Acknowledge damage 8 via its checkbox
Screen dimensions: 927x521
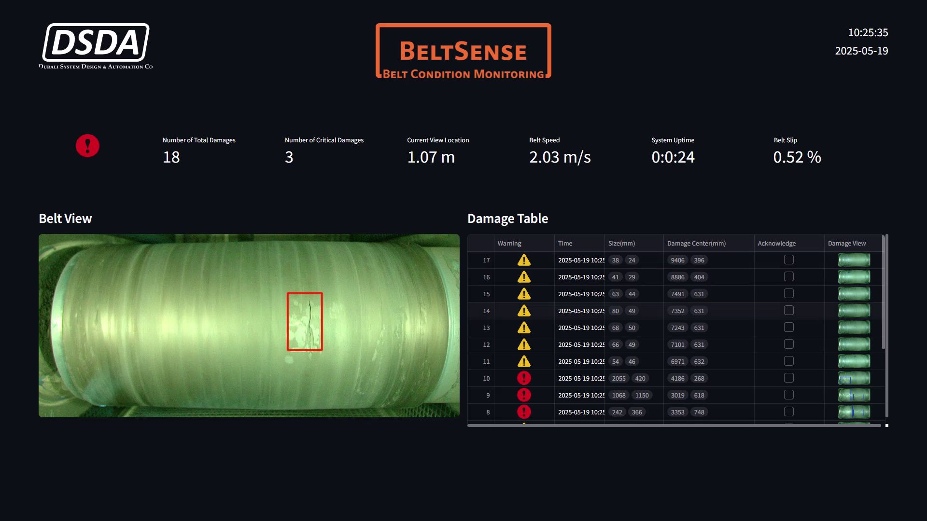point(789,412)
